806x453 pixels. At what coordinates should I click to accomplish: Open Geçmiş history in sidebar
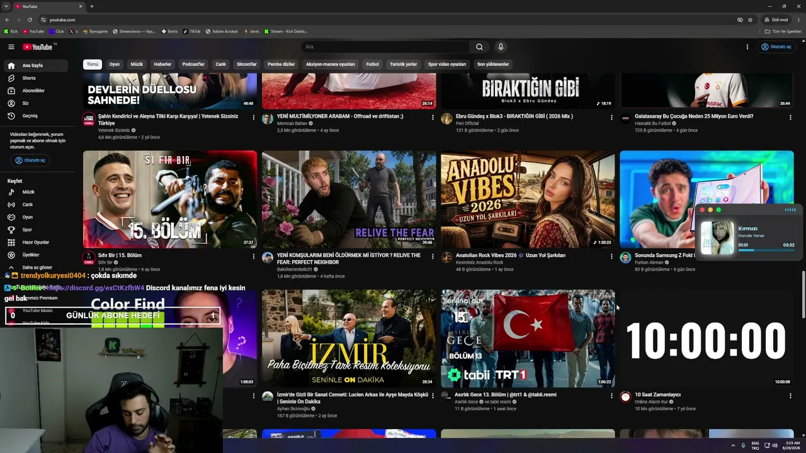click(30, 116)
